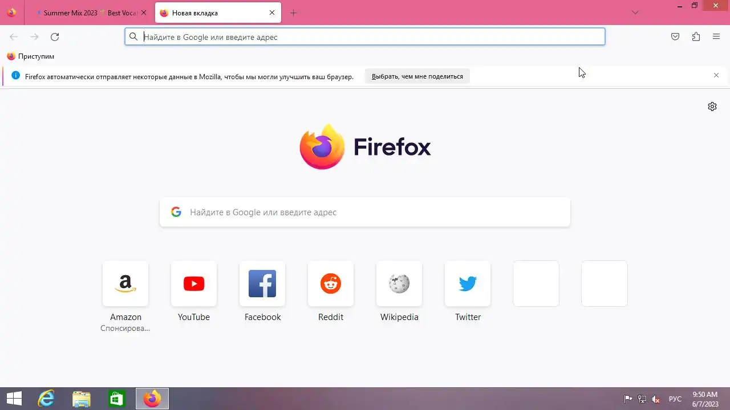Click the last empty shortcut tile
This screenshot has height=410, width=730.
coord(605,284)
